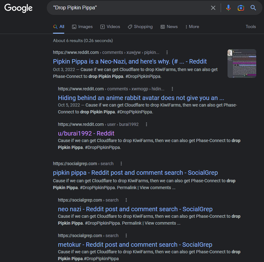This screenshot has width=264, height=262.
Task: Open the u/burai1992 - Reddit result
Action: point(86,133)
